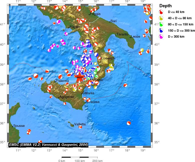Click the red INGV star marker
Viewport: 195px width, 162px height.
tap(79, 77)
